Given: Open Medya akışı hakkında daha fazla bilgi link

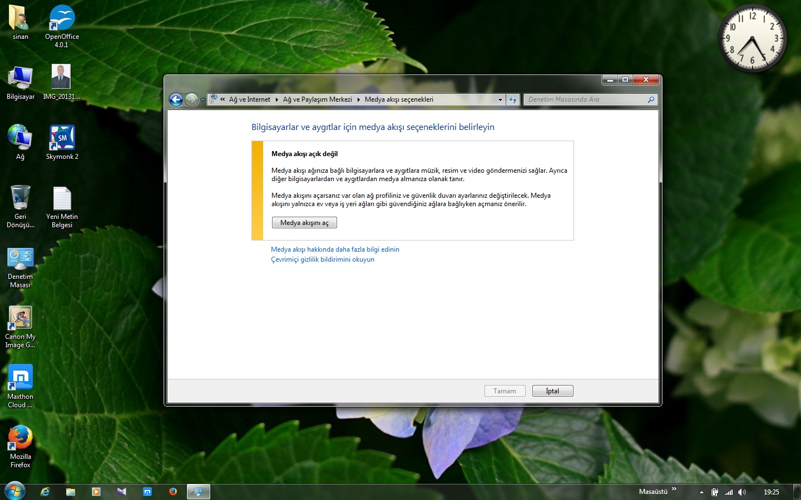Looking at the screenshot, I should coord(335,249).
